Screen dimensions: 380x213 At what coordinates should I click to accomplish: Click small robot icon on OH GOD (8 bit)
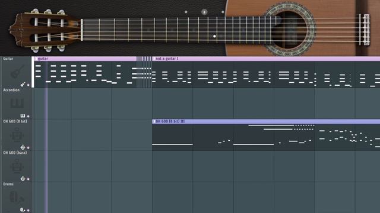click(x=23, y=147)
